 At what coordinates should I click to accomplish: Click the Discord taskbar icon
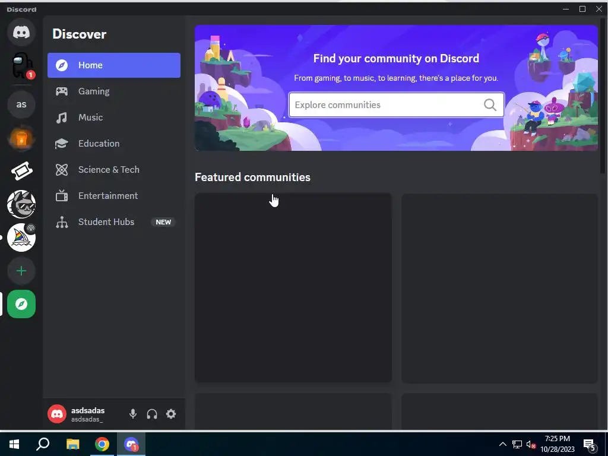tap(131, 444)
